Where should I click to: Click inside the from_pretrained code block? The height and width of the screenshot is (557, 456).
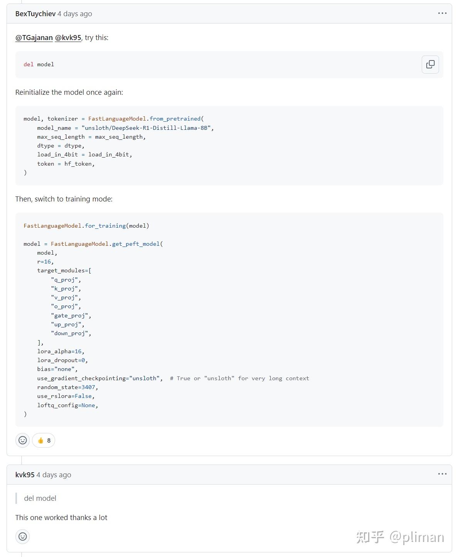[229, 146]
